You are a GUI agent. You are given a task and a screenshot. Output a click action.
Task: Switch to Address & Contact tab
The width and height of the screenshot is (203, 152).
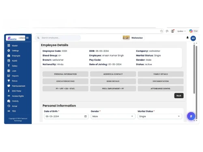coord(113,74)
